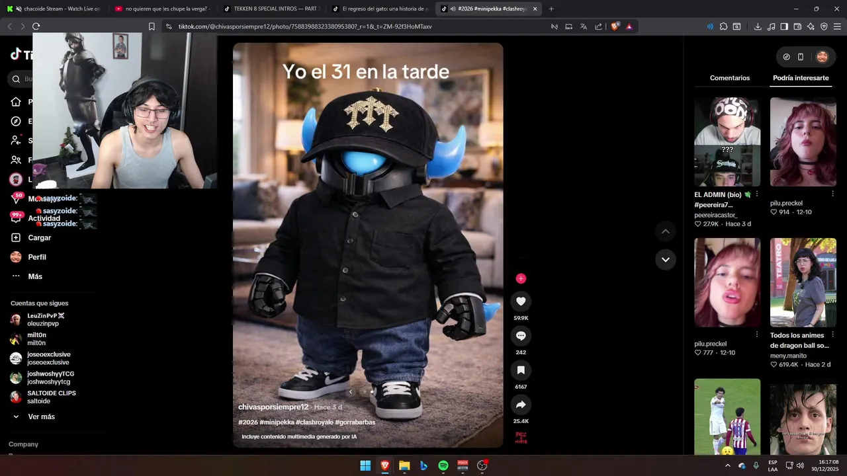Show hidden system tray icons chevron
The image size is (847, 476).
tap(727, 465)
